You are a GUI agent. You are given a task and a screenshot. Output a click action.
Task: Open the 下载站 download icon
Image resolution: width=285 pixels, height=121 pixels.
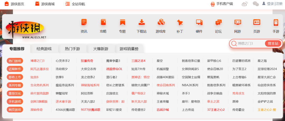[142, 22]
